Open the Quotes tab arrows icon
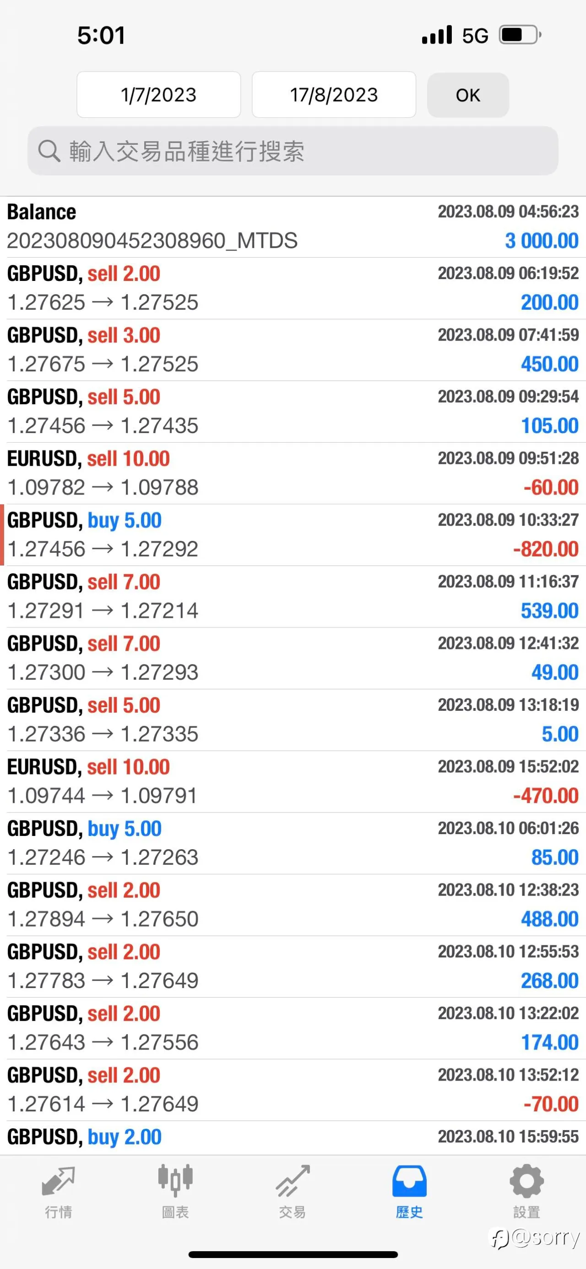Image resolution: width=586 pixels, height=1269 pixels. [59, 1181]
